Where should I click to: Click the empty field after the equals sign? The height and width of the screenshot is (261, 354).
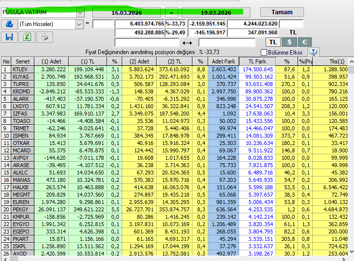[x=103, y=24]
